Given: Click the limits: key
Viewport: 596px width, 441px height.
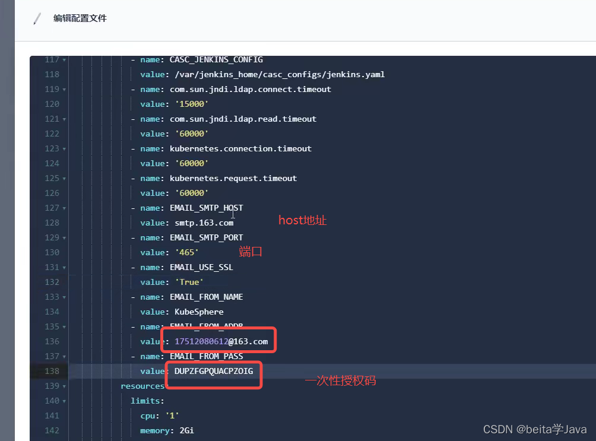Looking at the screenshot, I should (x=147, y=401).
